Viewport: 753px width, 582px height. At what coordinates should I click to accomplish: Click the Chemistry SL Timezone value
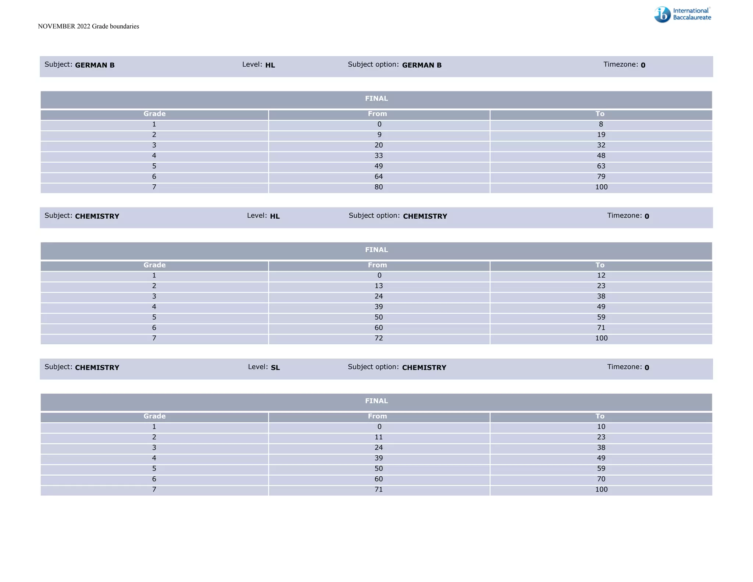point(646,368)
